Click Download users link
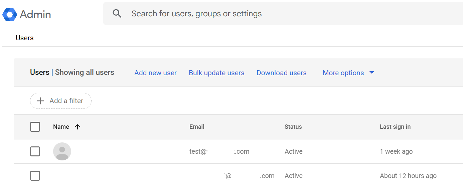Screen dimensions: 463x193 pos(281,73)
